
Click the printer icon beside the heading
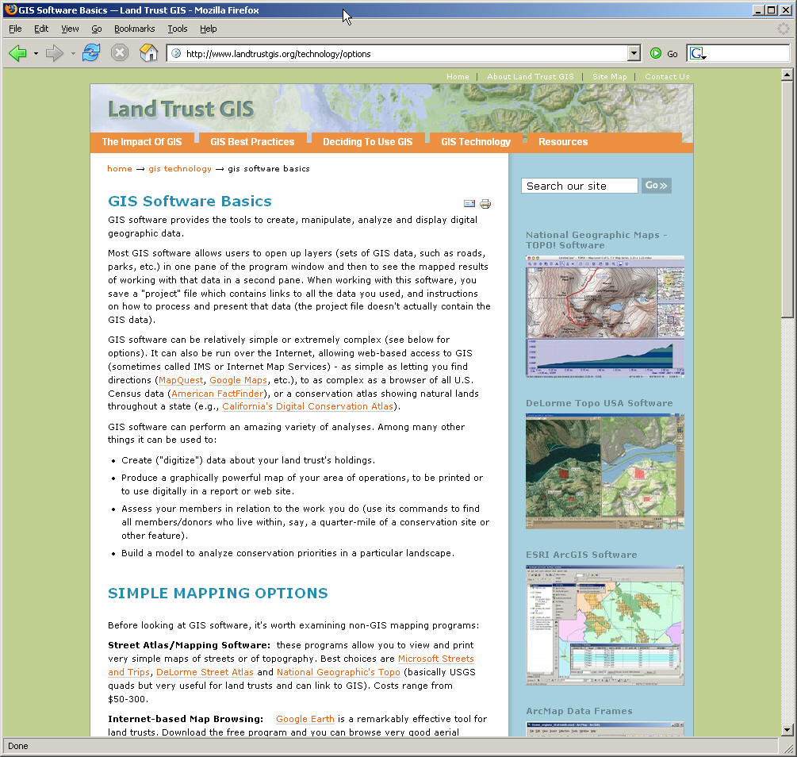pyautogui.click(x=485, y=204)
